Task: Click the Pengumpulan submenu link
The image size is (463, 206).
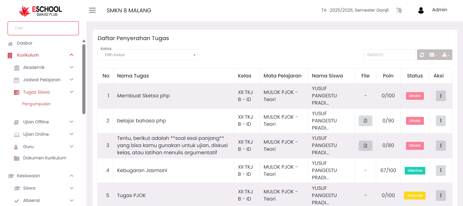Action: tap(36, 104)
